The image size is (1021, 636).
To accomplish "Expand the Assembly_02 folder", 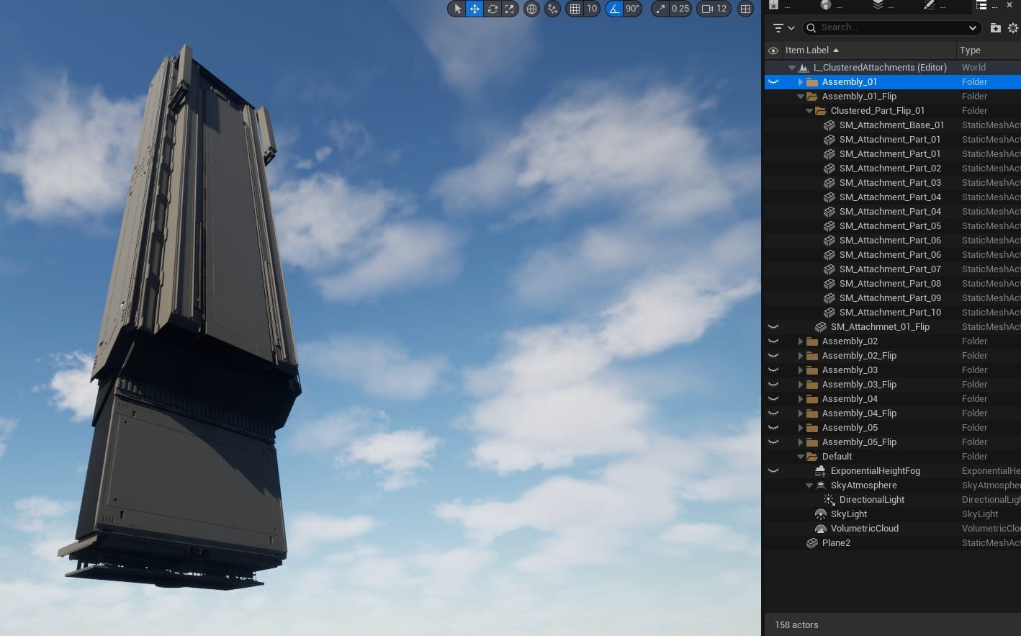I will pos(801,341).
